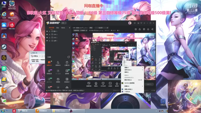Screen dimensions: 201x113
Task: Click the 新建(N) button in 截图工具
Action: 35,56
